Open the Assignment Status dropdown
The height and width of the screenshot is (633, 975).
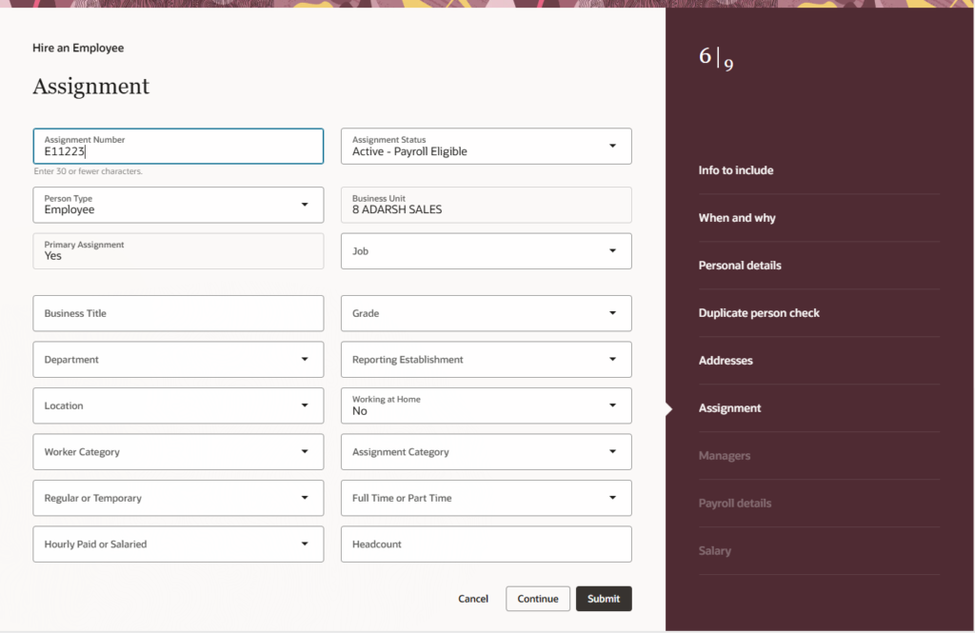tap(487, 147)
